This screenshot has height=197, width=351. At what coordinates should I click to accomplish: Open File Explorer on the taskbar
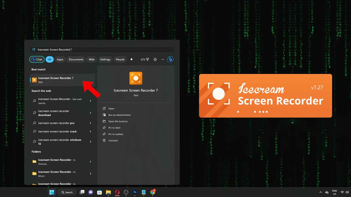(x=108, y=192)
